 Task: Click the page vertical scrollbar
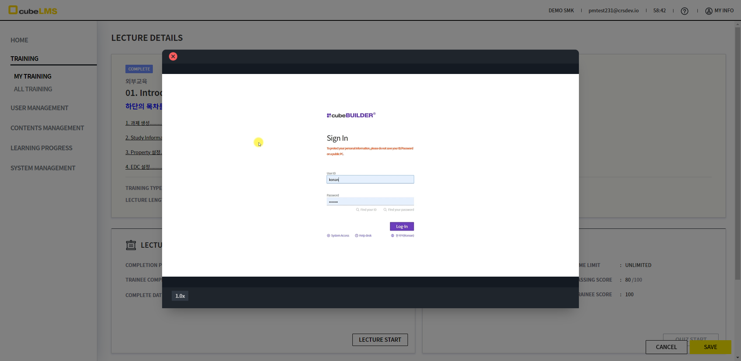738,154
